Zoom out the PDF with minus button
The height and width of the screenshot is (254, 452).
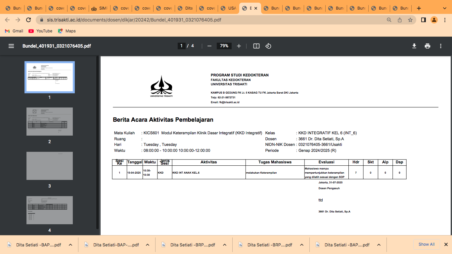point(209,46)
